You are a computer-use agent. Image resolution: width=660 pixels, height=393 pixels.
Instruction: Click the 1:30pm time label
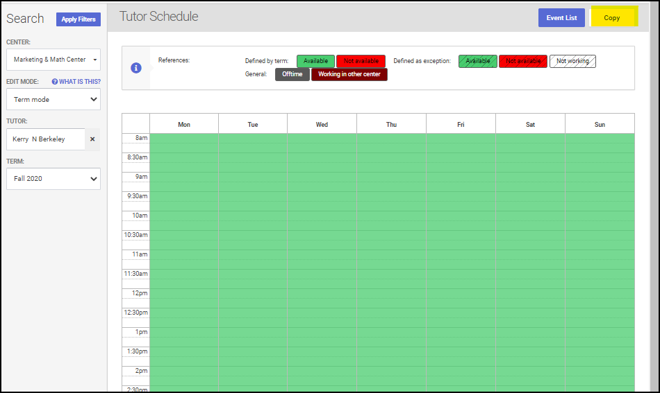click(x=138, y=351)
